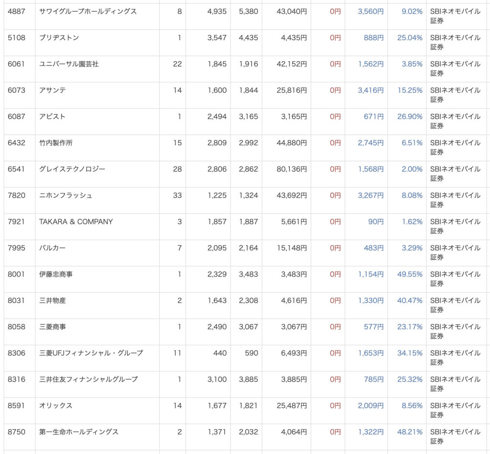Click stock code 8316
Image resolution: width=490 pixels, height=454 pixels.
tap(16, 379)
